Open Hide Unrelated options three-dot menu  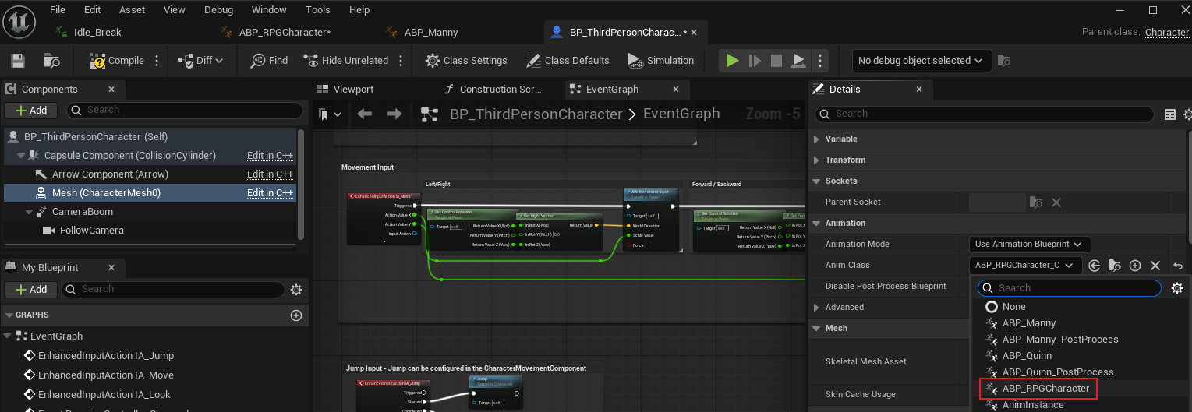(x=401, y=61)
